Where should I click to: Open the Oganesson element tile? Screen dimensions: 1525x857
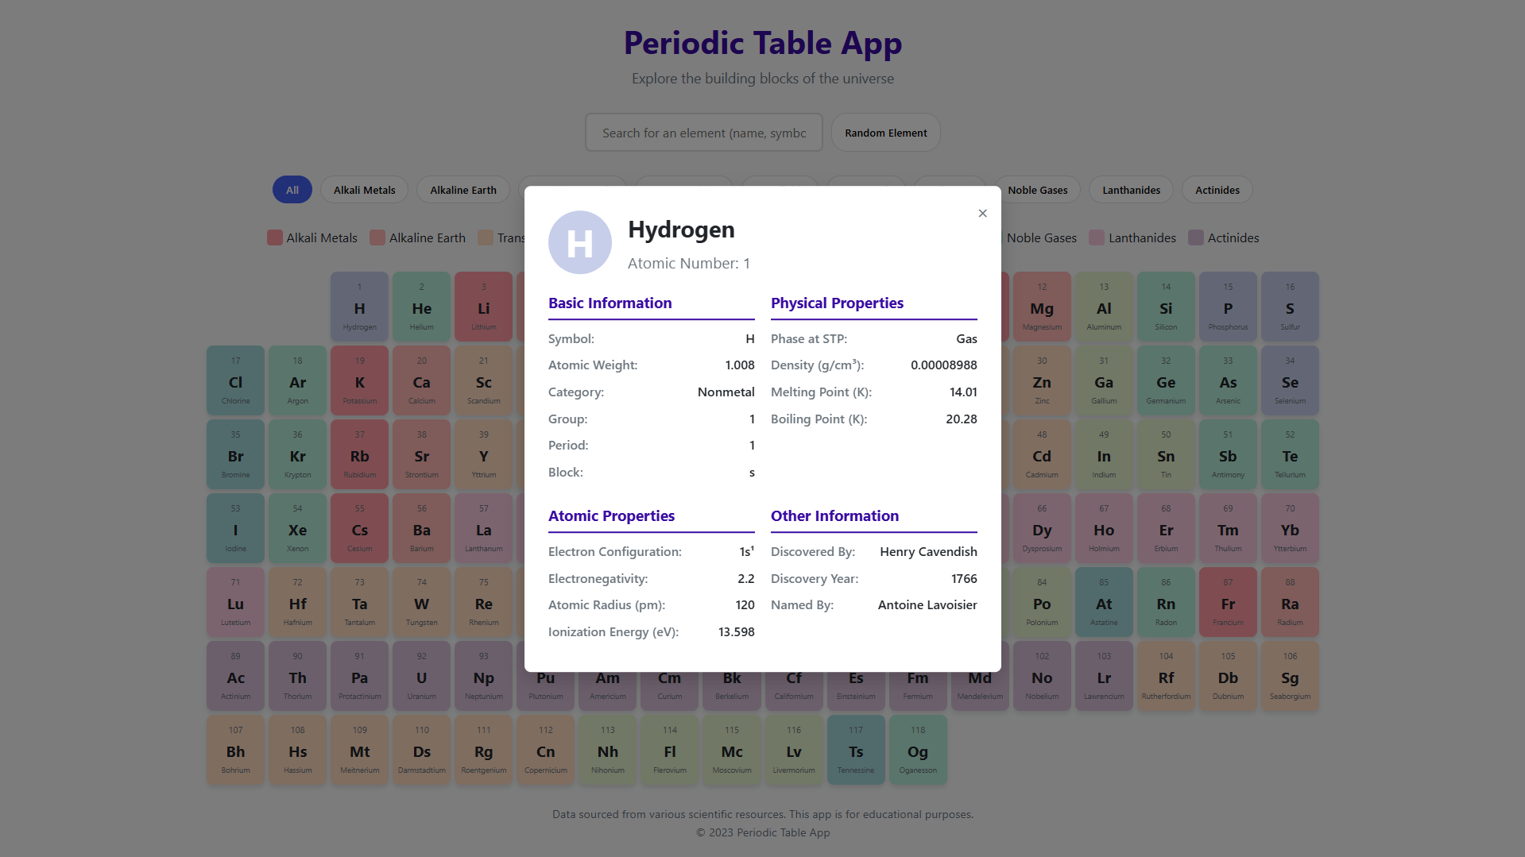[x=918, y=750]
